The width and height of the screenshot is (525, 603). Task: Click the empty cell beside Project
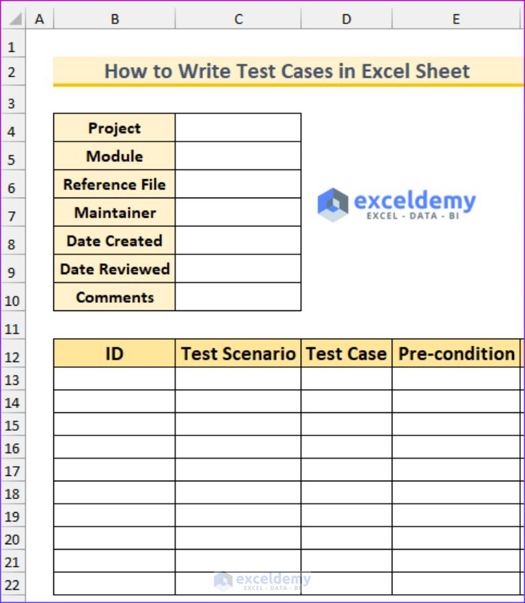coord(238,128)
